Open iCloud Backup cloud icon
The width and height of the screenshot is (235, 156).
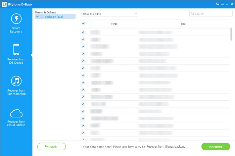pos(16,113)
